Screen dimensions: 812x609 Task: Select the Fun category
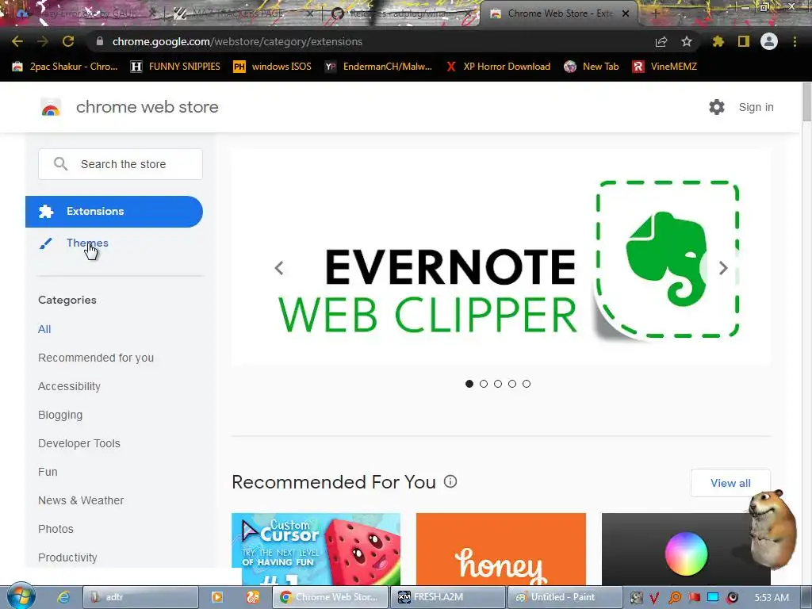[48, 472]
